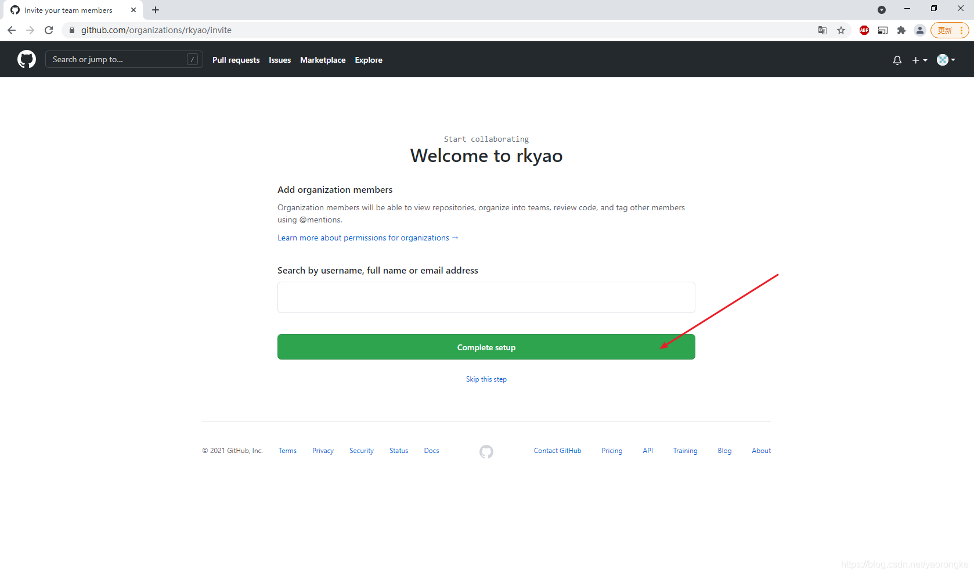This screenshot has width=974, height=575.
Task: Click the tab search dropdown arrow in title bar
Action: click(x=882, y=10)
